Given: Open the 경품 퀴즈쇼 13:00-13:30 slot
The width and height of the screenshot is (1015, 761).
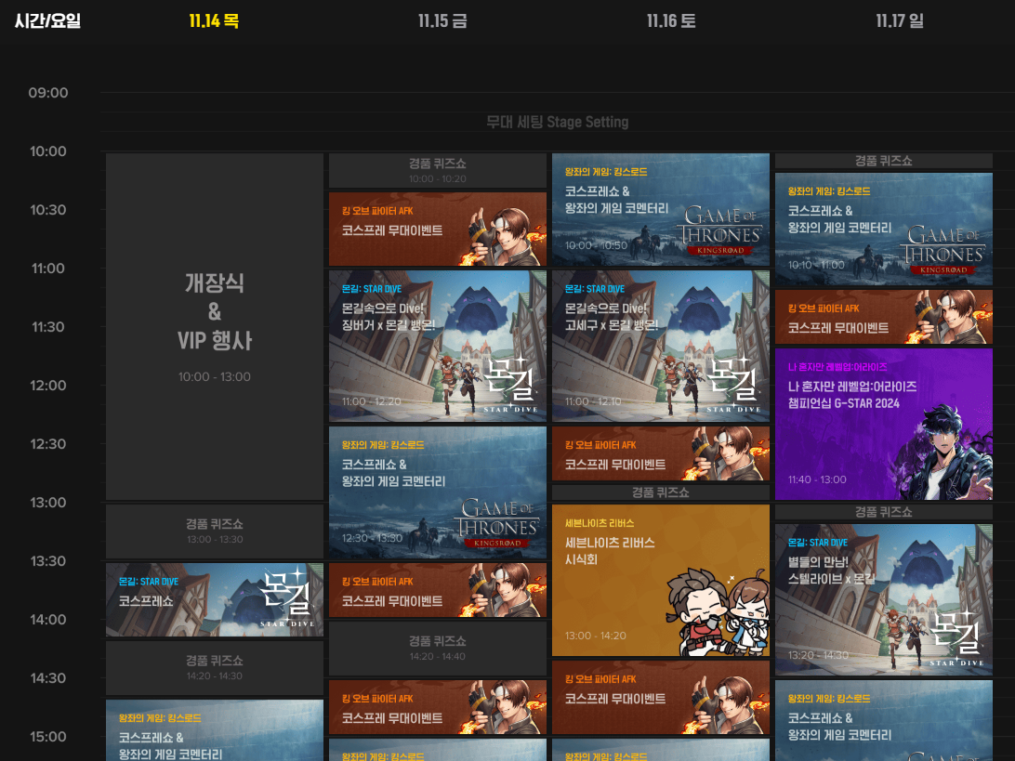Looking at the screenshot, I should click(x=215, y=531).
